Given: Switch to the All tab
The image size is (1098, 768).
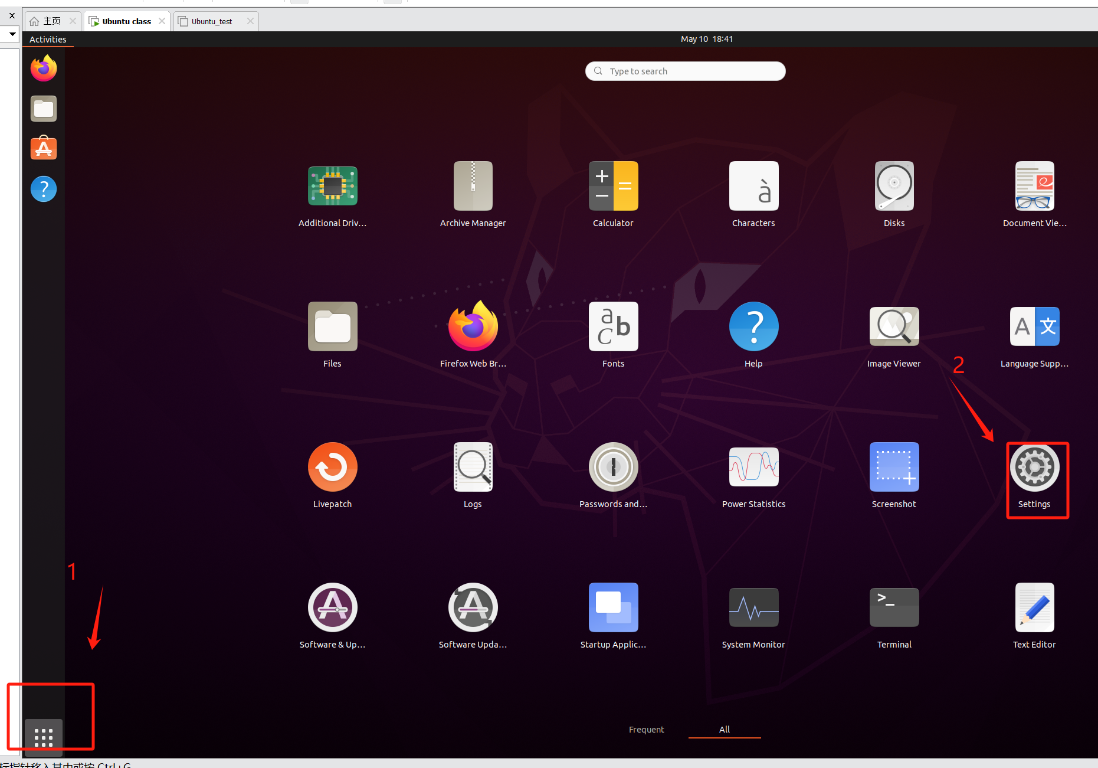Looking at the screenshot, I should (725, 730).
